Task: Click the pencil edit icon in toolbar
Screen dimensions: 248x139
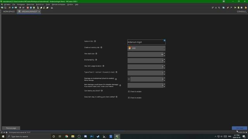Action: pos(228,8)
